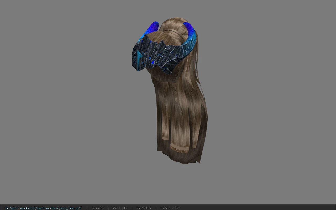Click the file path 'D:/ymir work/pc2/warrior/hair/ess_ice.gr2'
336x210 pixels.
43,208
